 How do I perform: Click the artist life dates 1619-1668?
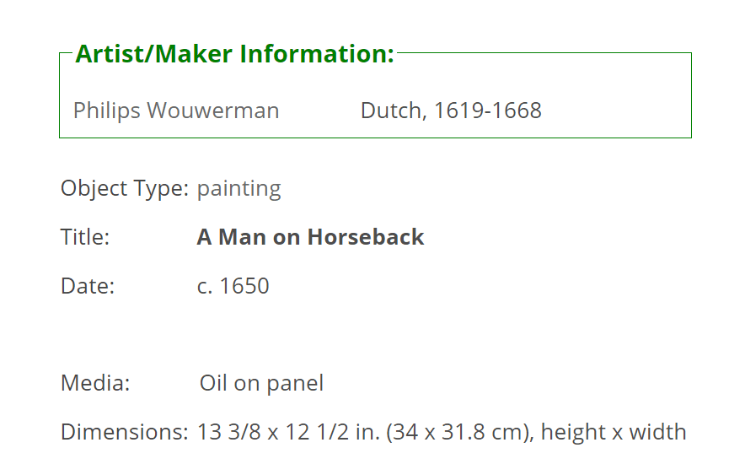pyautogui.click(x=487, y=111)
